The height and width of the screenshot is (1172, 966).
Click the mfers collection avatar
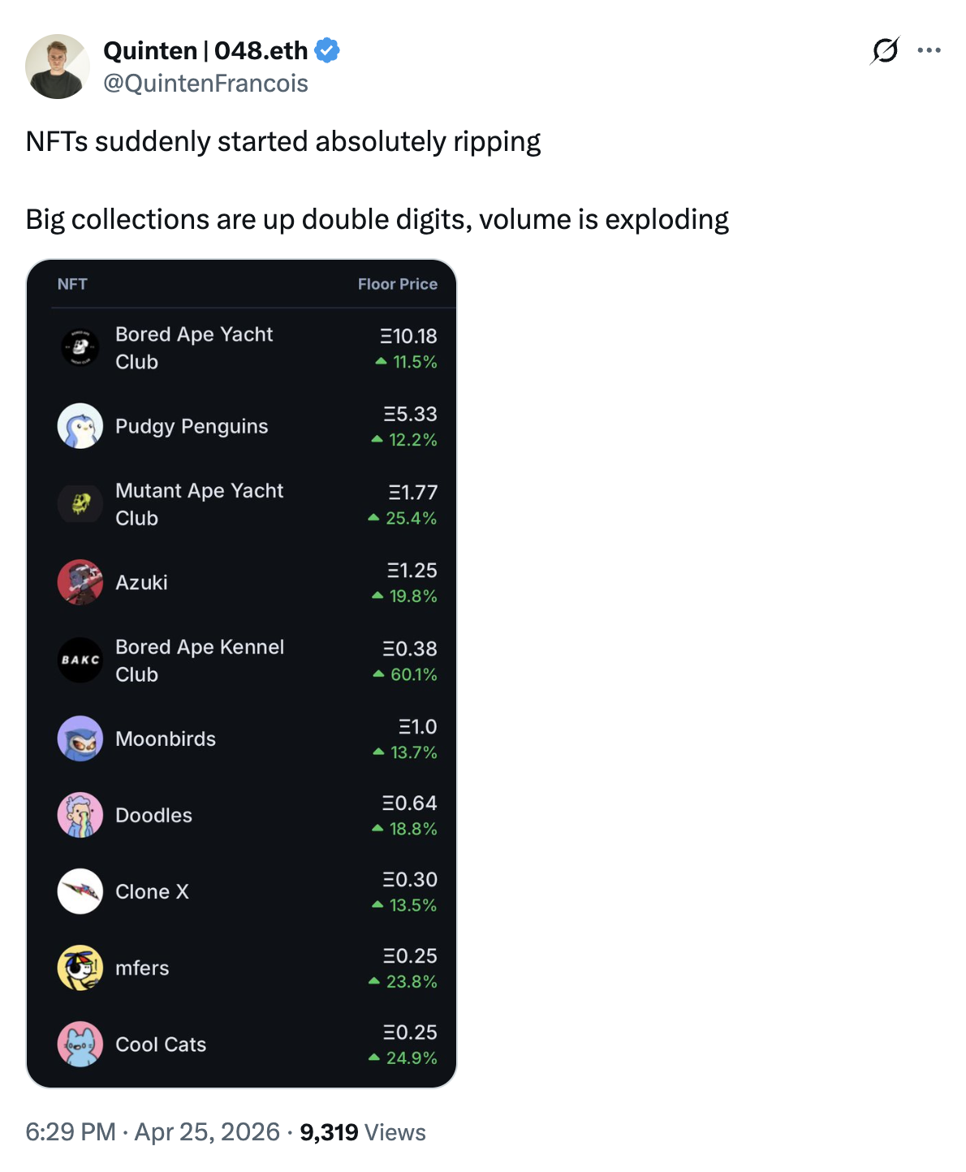click(80, 967)
